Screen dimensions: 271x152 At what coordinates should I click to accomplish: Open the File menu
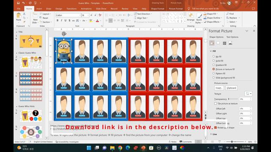[x=19, y=8]
